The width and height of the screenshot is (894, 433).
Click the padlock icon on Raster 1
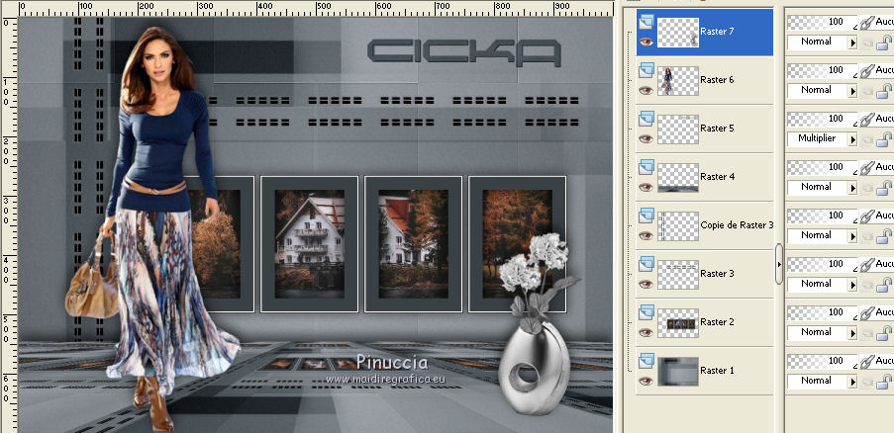[884, 381]
